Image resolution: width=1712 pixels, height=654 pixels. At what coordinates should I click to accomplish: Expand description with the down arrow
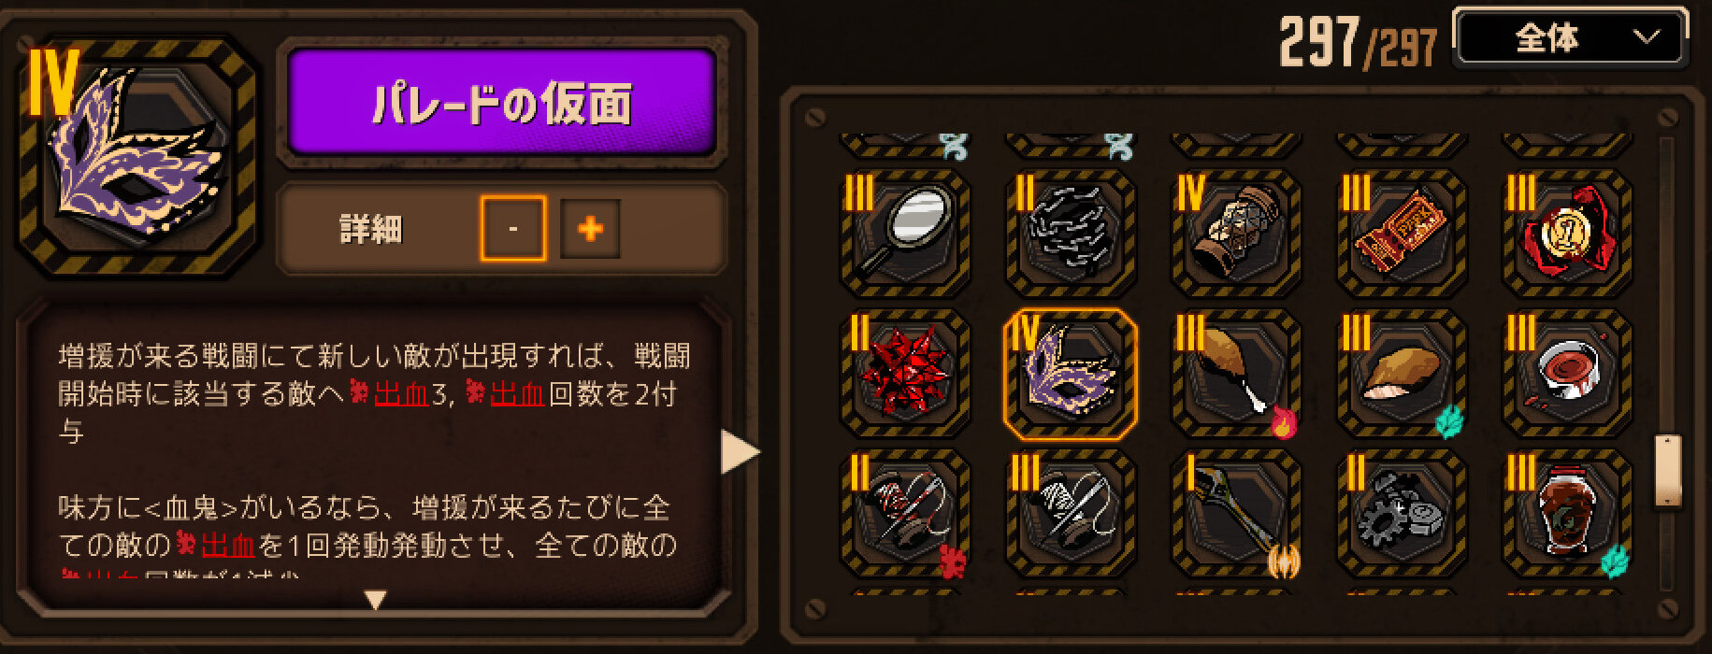pyautogui.click(x=375, y=600)
